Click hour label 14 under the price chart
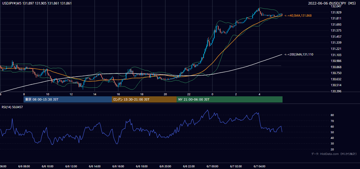Screen dimensions: 360x169 coord(95,94)
